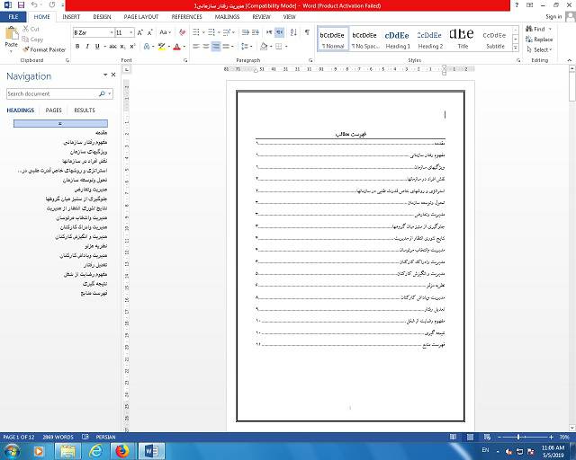Activate Format Painter
This screenshot has height=460, width=576.
click(x=44, y=49)
